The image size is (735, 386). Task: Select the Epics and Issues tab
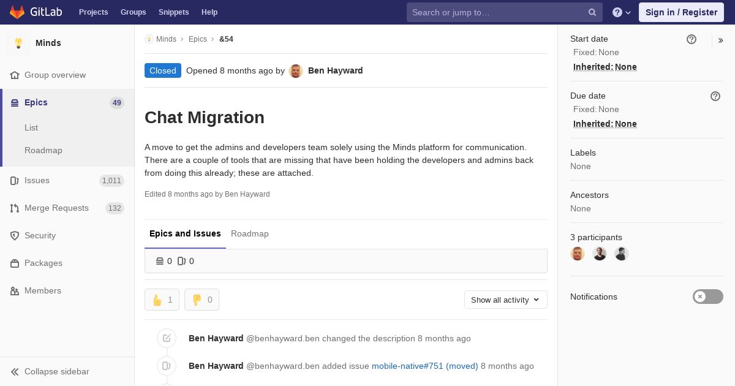(x=185, y=233)
